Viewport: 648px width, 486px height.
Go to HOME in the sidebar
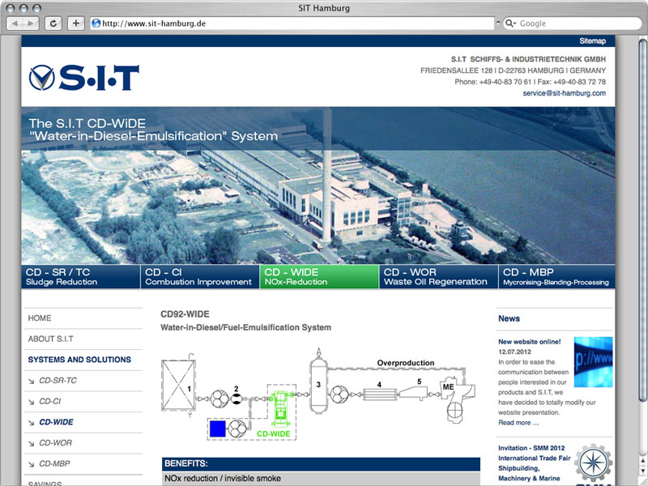point(40,318)
